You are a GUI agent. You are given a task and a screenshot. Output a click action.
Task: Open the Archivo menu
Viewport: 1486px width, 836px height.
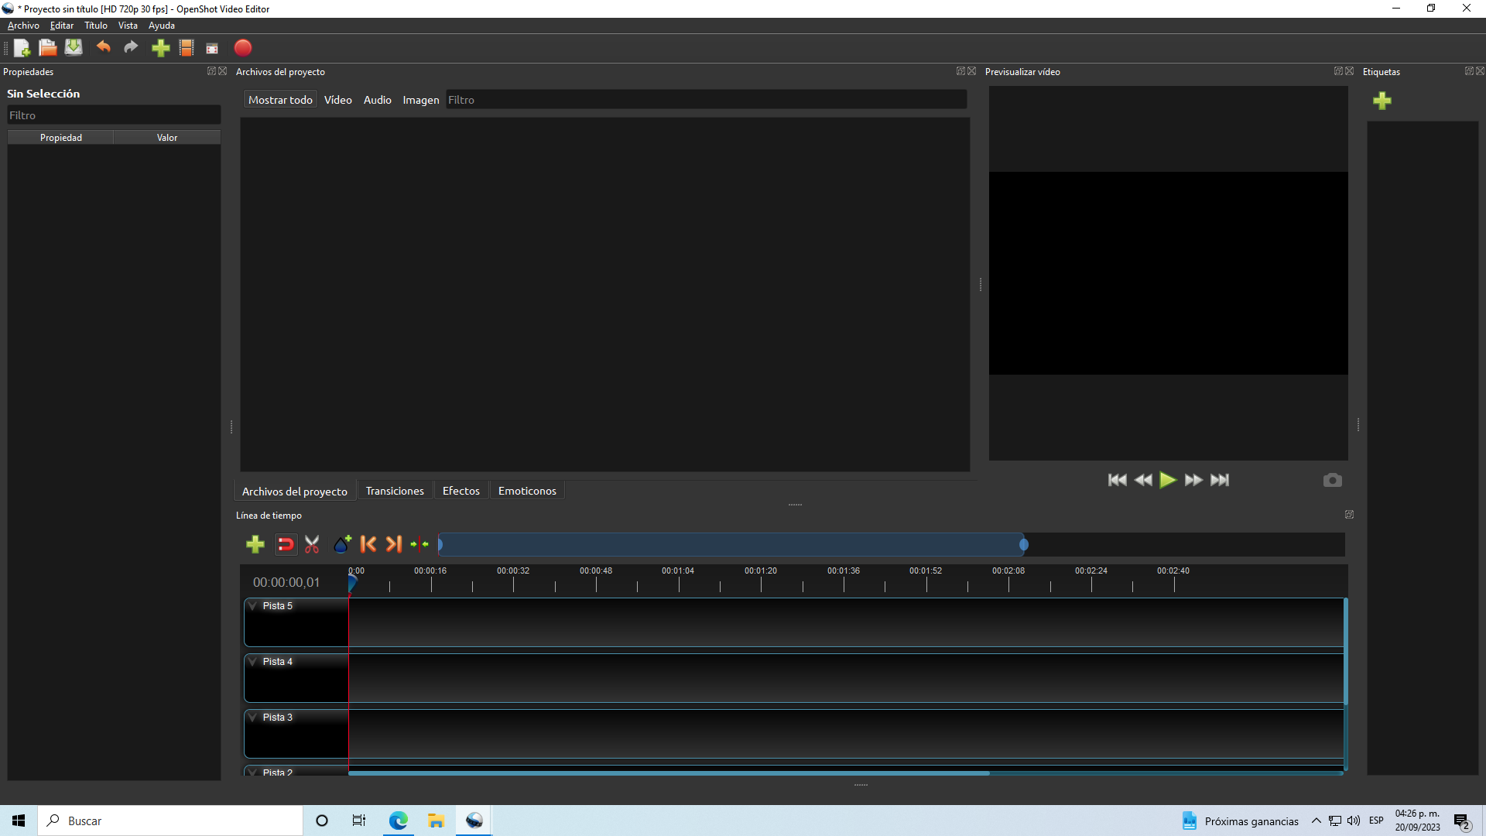point(23,26)
